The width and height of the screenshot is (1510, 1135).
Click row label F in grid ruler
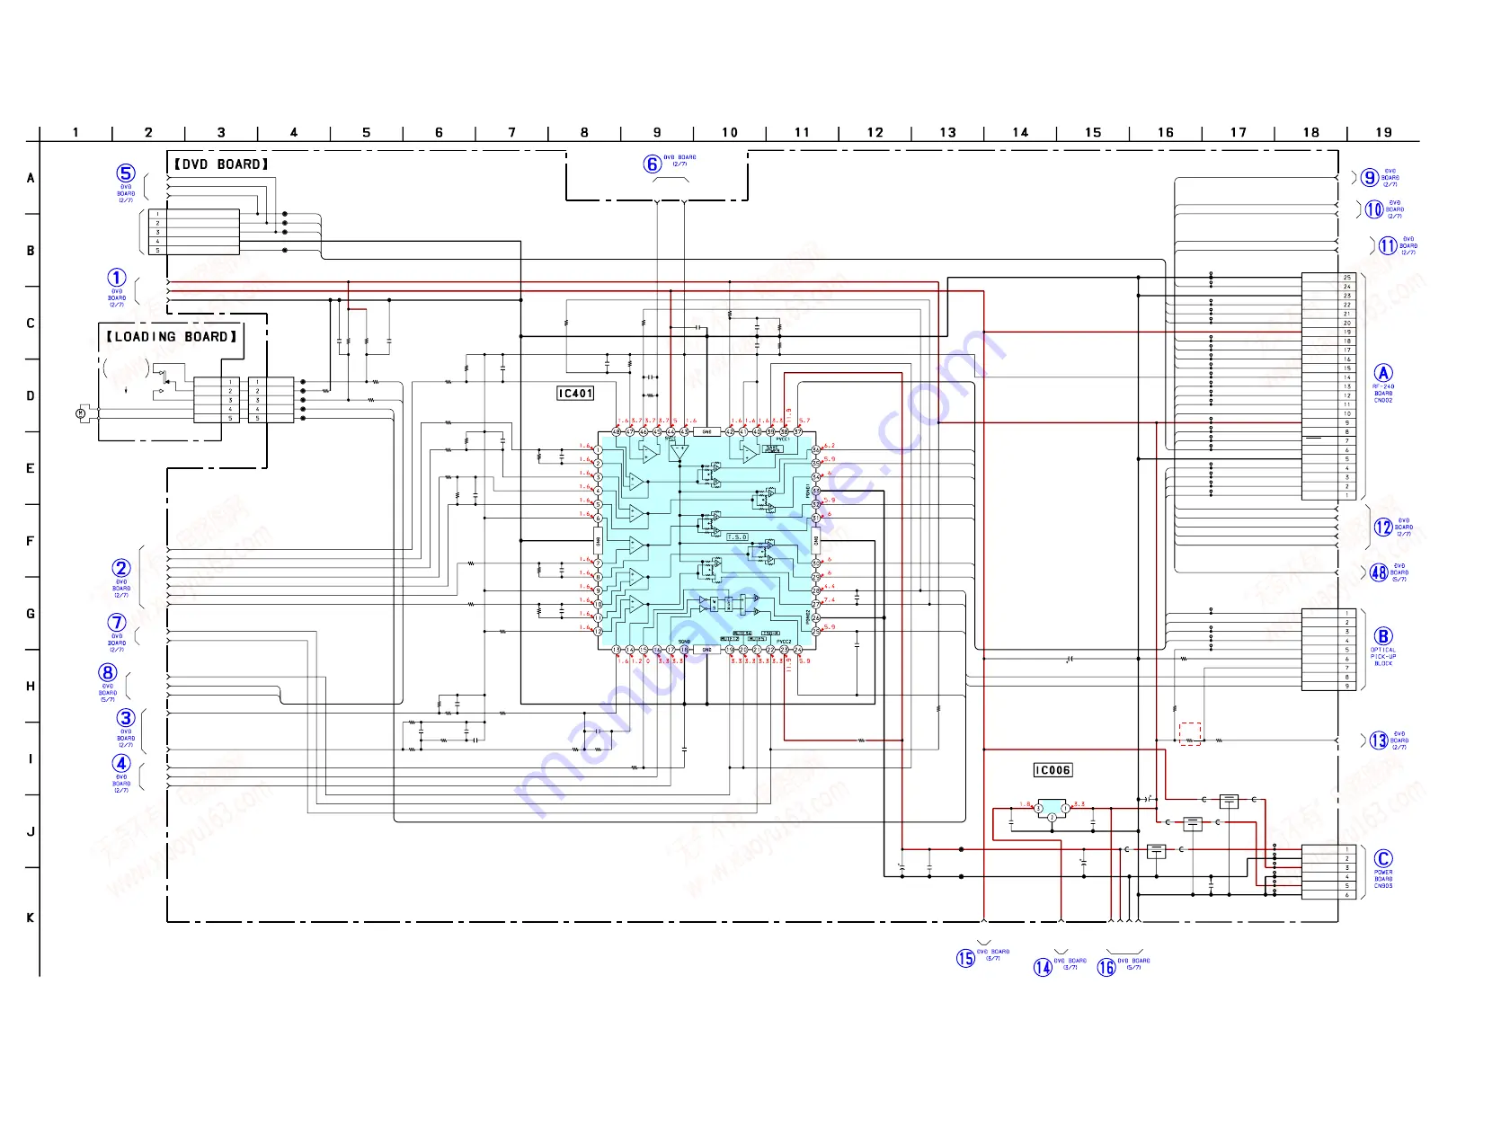31,541
